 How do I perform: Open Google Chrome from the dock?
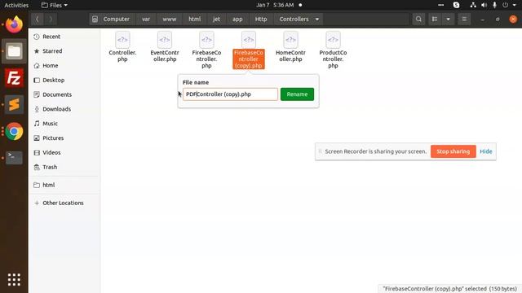point(14,132)
